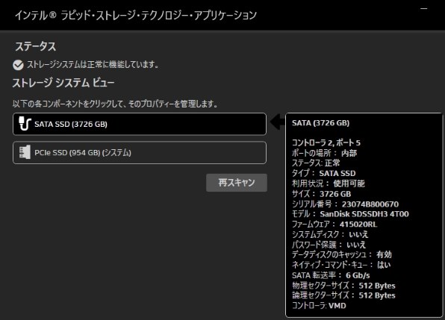The height and width of the screenshot is (320, 445).
Task: Click serial number 23074B800670
Action: [370, 204]
